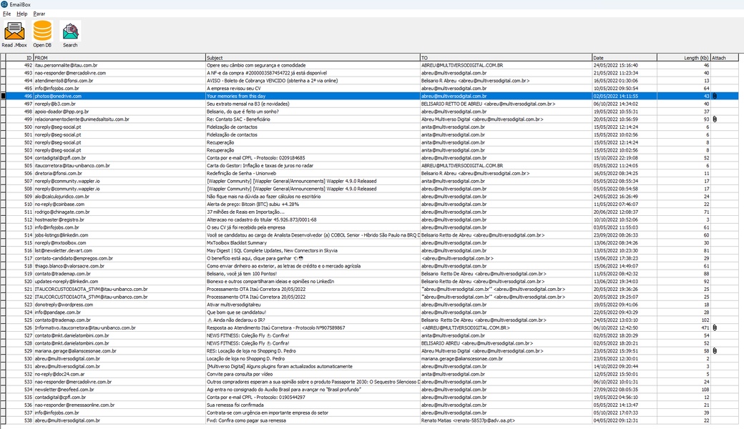Select subject 'Conta por e-mail CPFL - Protocolo: 0209184685'
Screen dimensions: 744x429
coord(256,158)
